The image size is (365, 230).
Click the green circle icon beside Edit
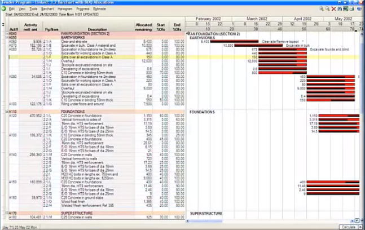(x=4, y=9)
